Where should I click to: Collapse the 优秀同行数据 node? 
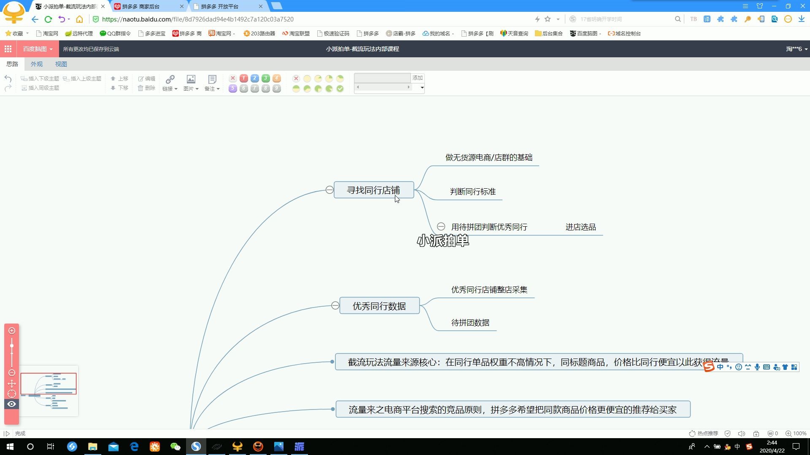click(335, 305)
